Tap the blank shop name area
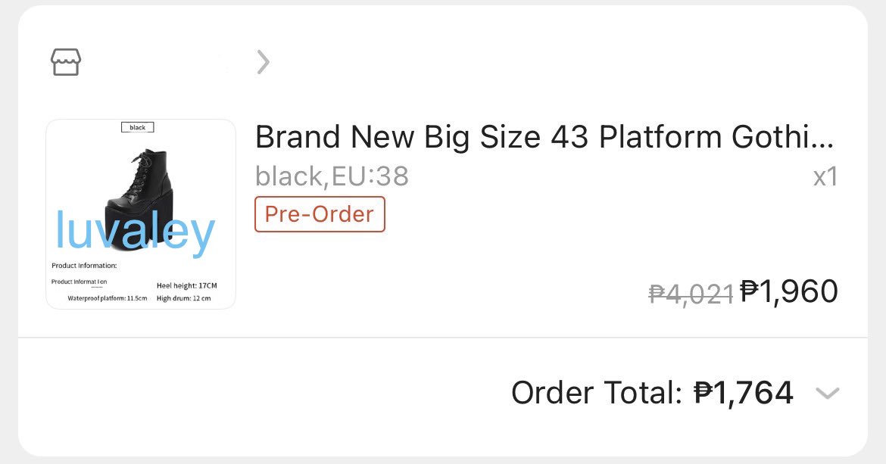Screen dimensions: 886x464 (167, 62)
